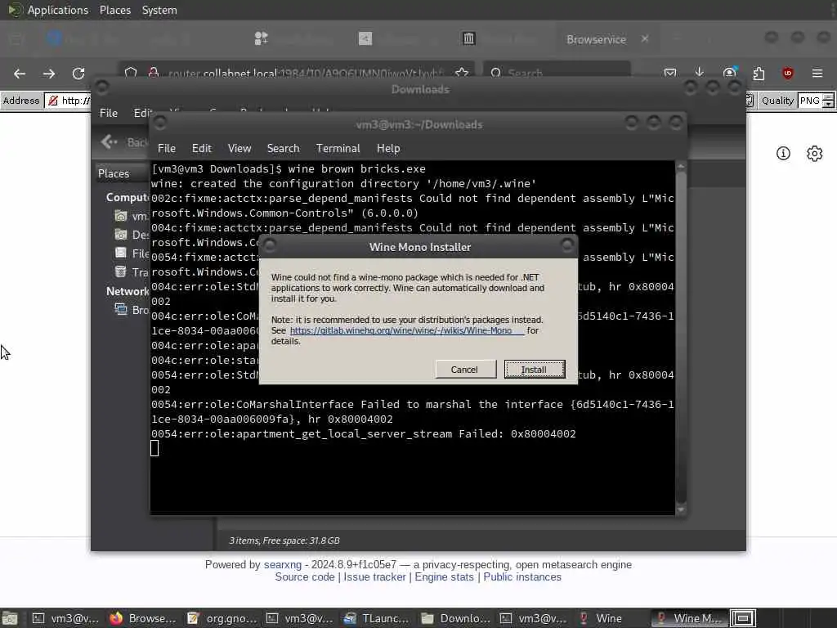Viewport: 837px width, 628px height.
Task: Click the insecure connection lock icon
Action: point(153,72)
